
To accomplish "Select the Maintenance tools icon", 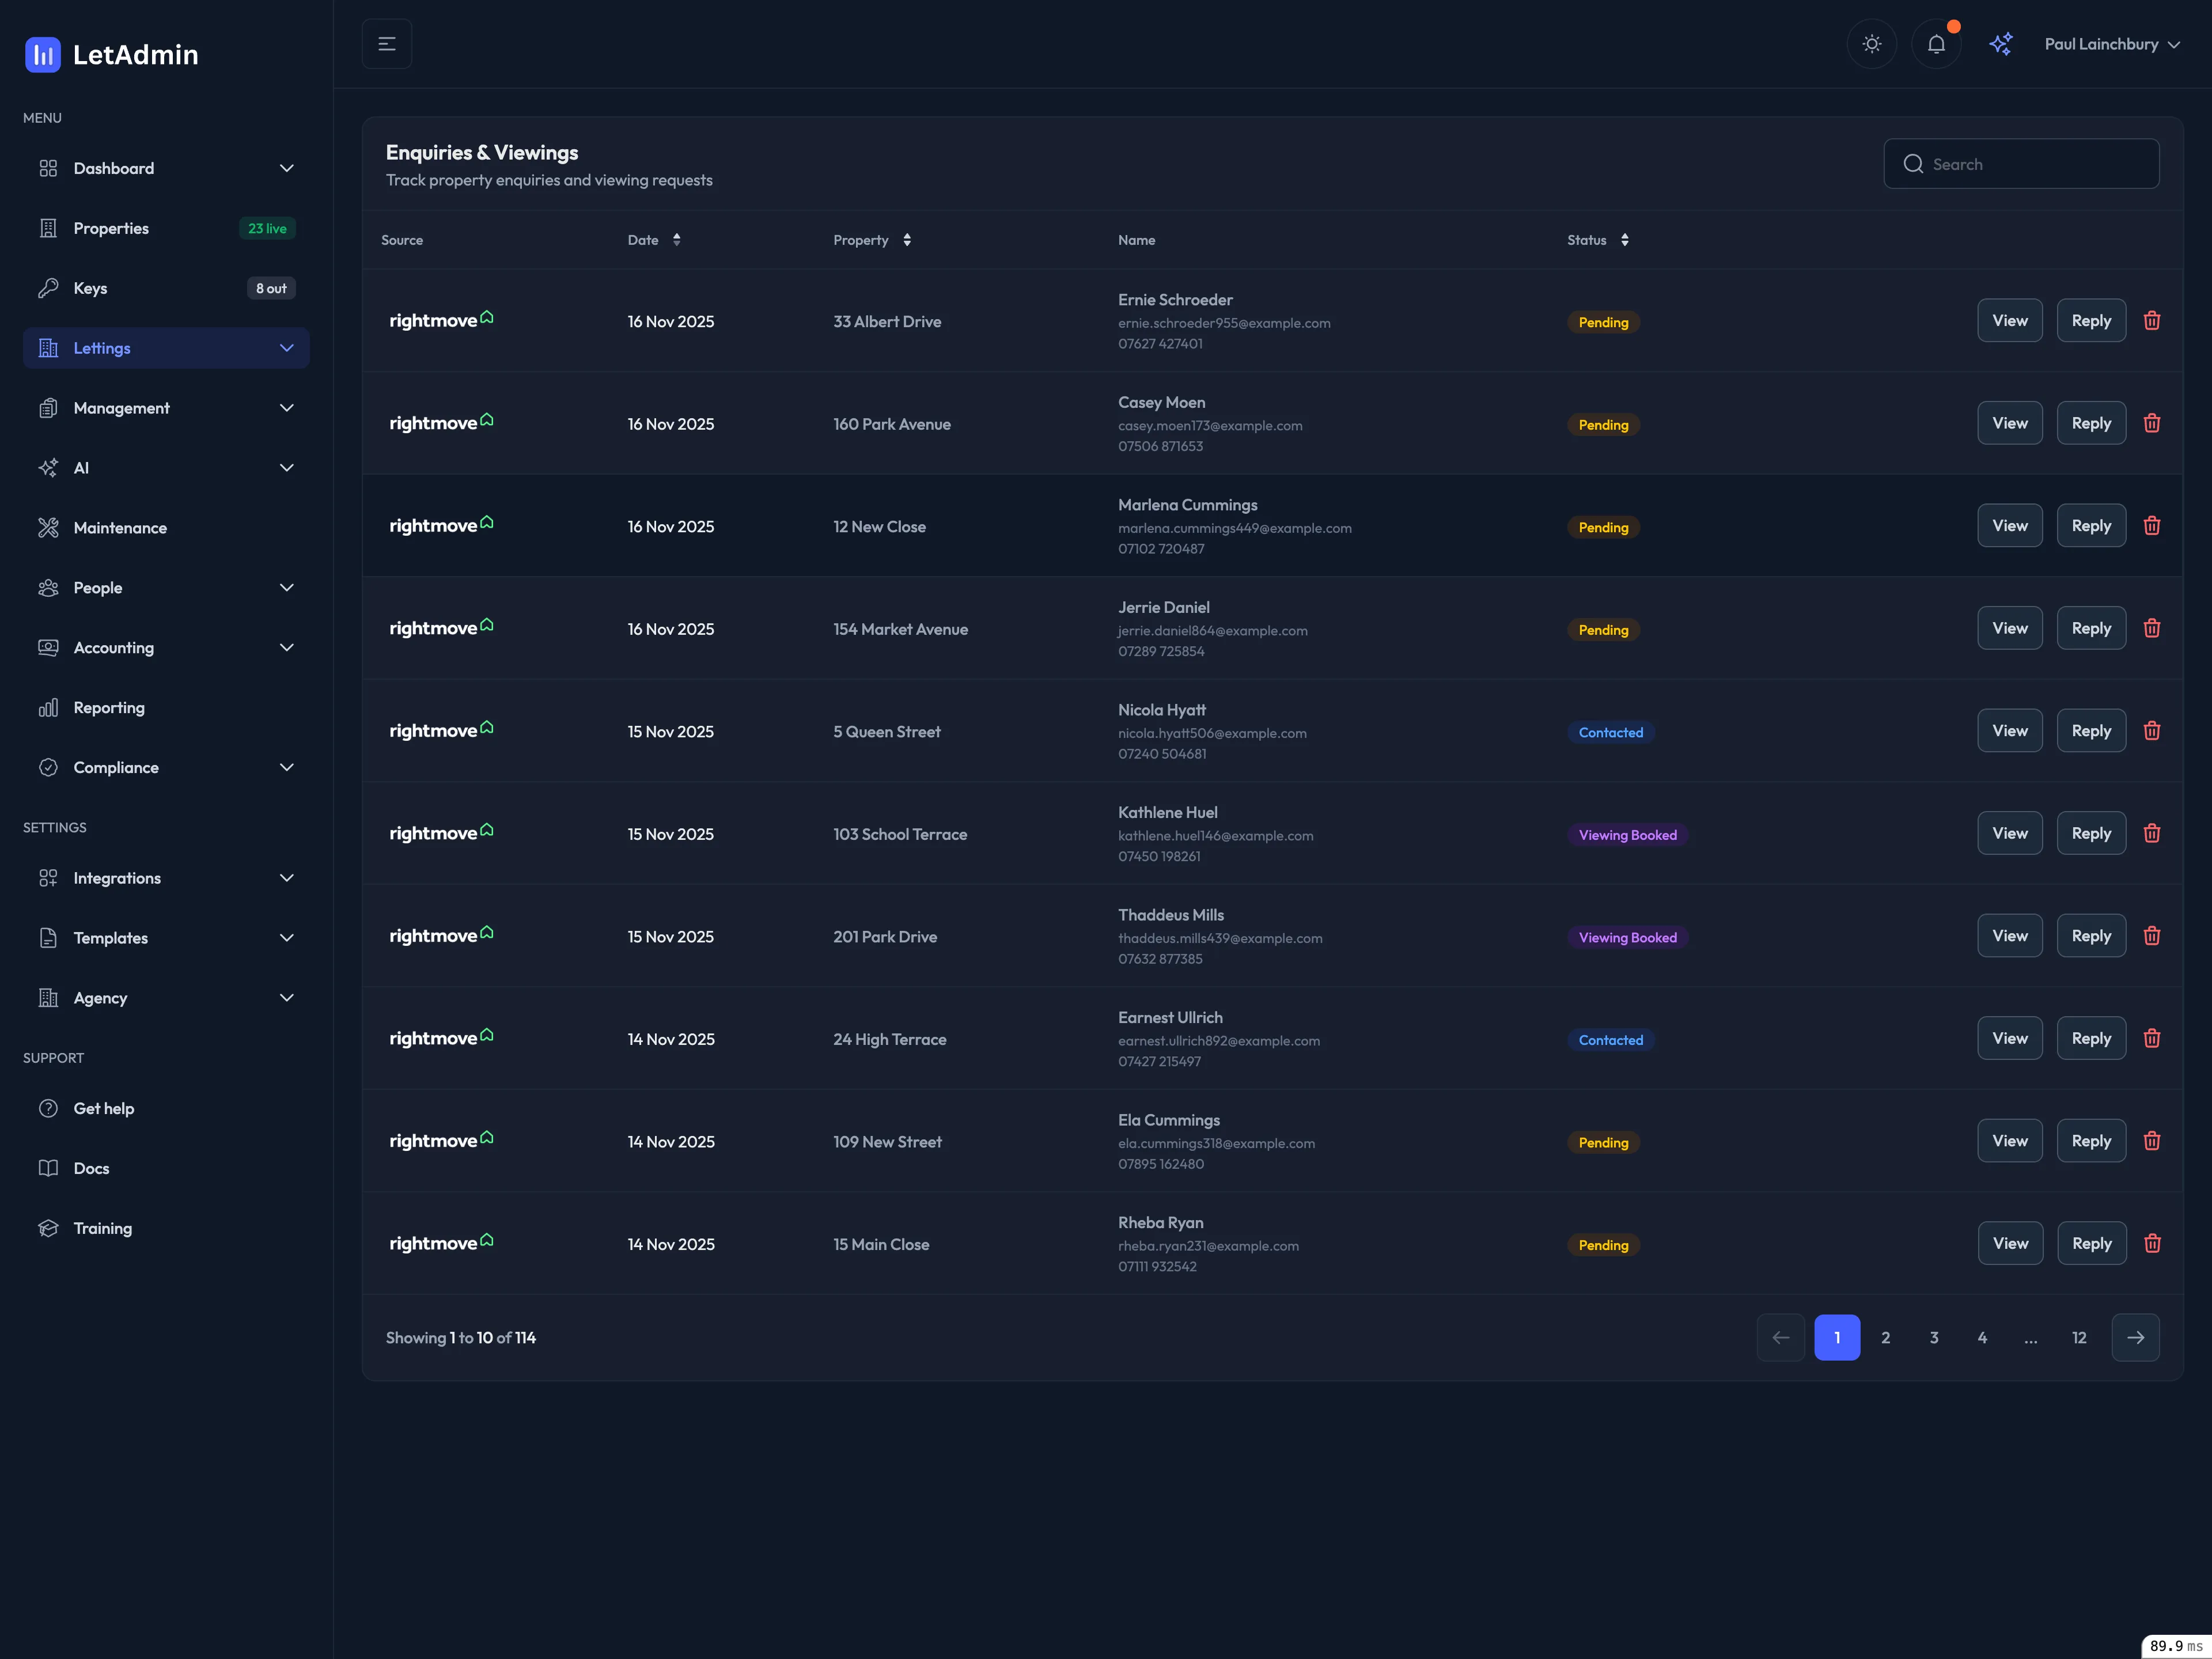I will [x=49, y=527].
